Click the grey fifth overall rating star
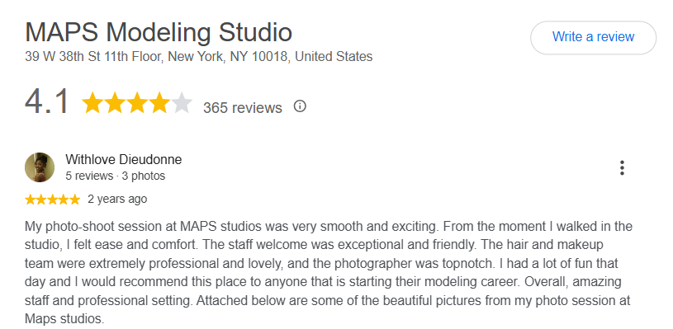Image resolution: width=673 pixels, height=329 pixels. pyautogui.click(x=182, y=103)
